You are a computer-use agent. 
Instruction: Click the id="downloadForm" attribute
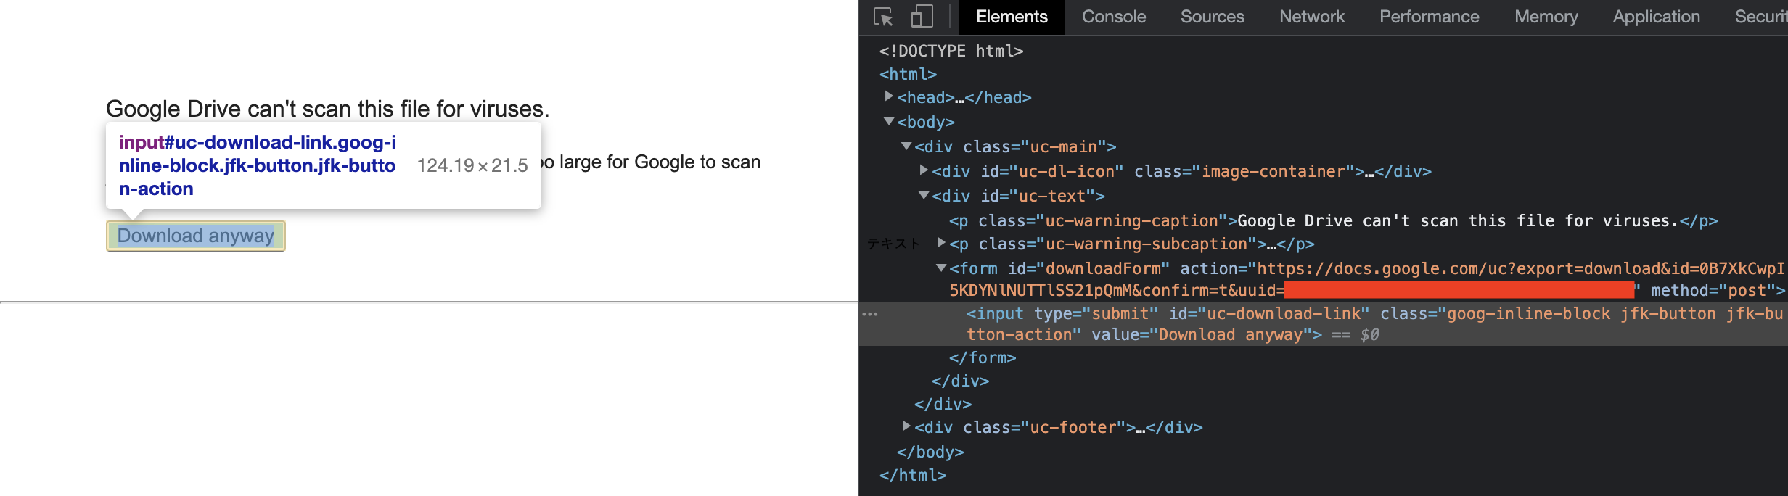point(1088,268)
